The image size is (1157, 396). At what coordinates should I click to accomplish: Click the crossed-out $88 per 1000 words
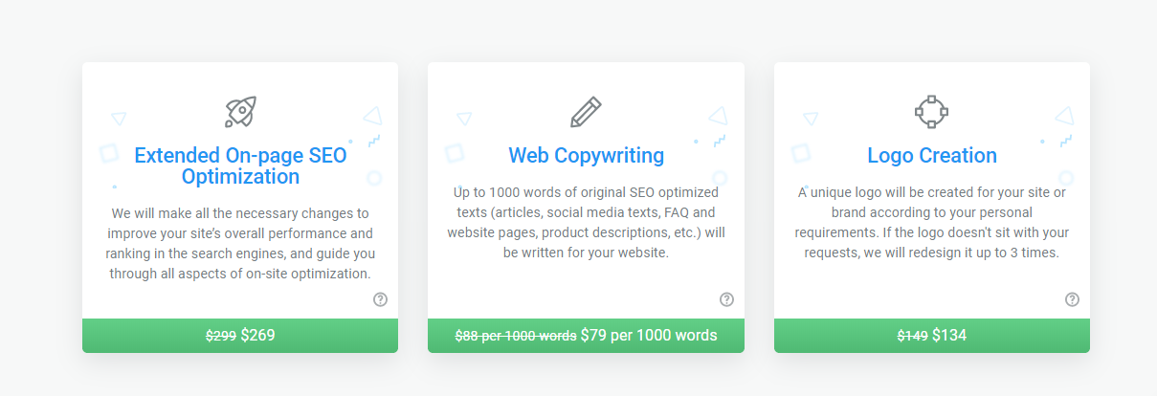pos(515,336)
